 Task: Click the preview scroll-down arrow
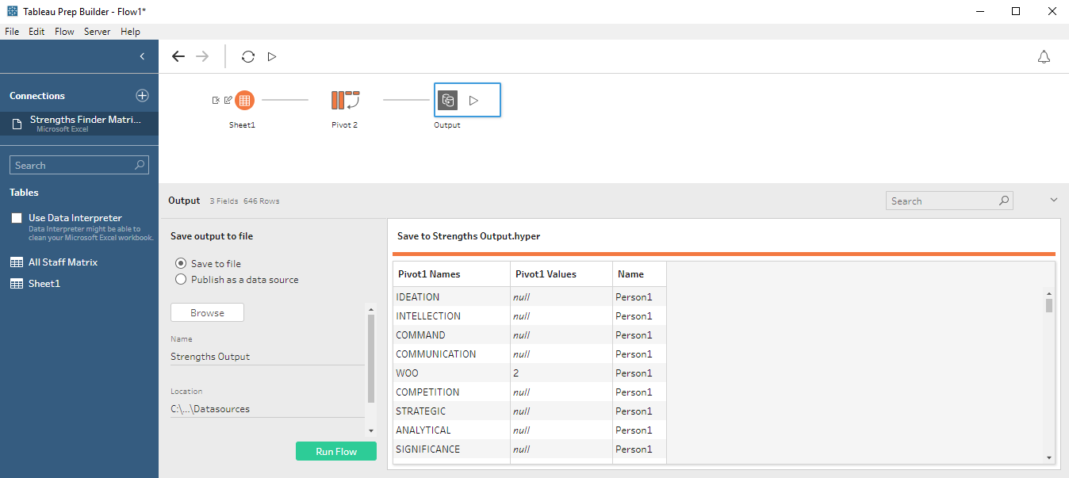(1049, 457)
